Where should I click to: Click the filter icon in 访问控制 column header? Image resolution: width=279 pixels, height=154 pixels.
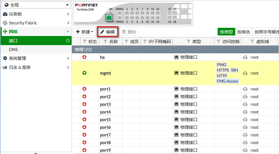(x=218, y=42)
